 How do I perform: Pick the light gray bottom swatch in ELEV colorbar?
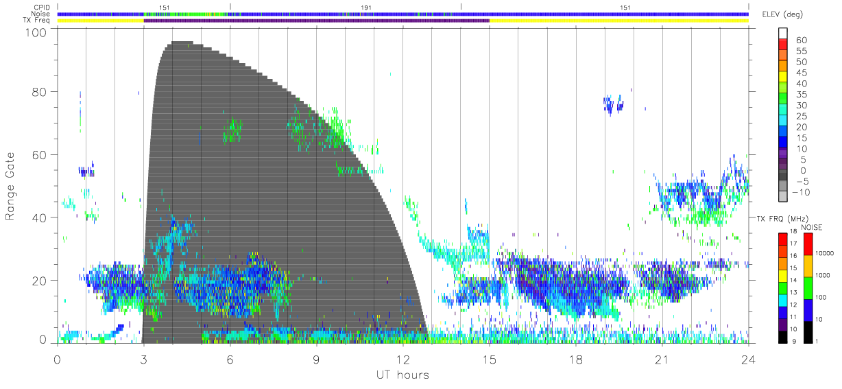[x=784, y=196]
